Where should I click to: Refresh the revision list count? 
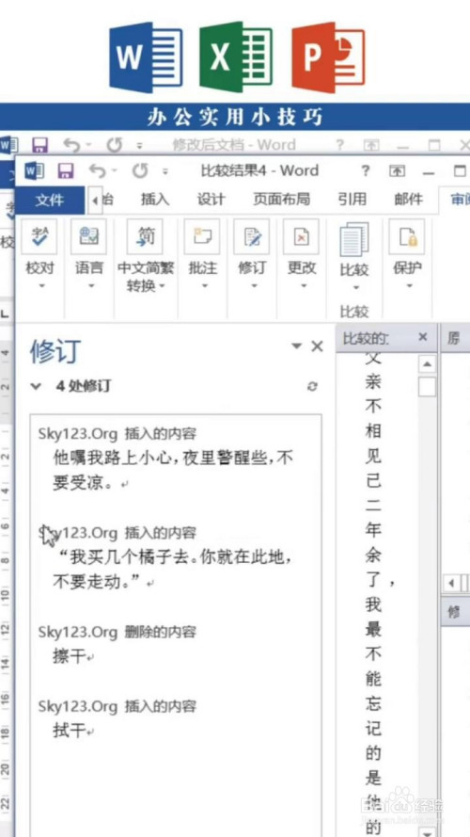click(x=313, y=386)
